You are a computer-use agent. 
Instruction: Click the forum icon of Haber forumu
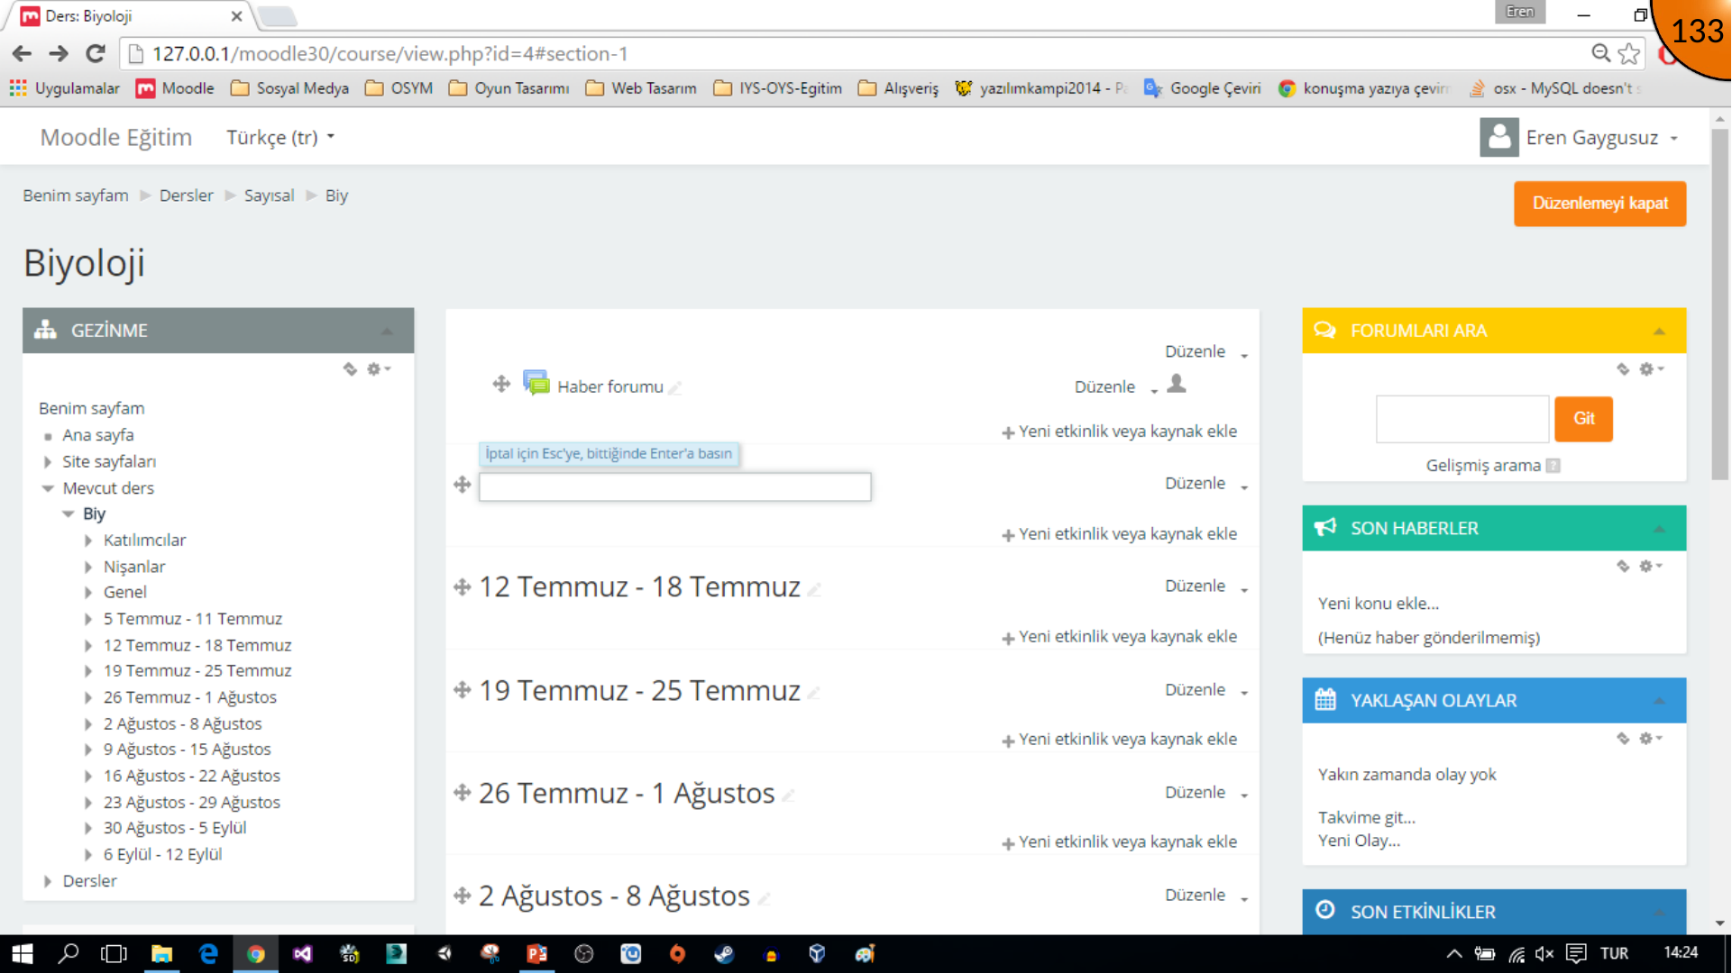coord(536,383)
